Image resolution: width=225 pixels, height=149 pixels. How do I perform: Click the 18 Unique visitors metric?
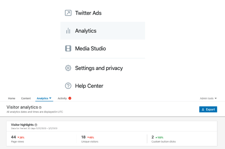coord(90,139)
